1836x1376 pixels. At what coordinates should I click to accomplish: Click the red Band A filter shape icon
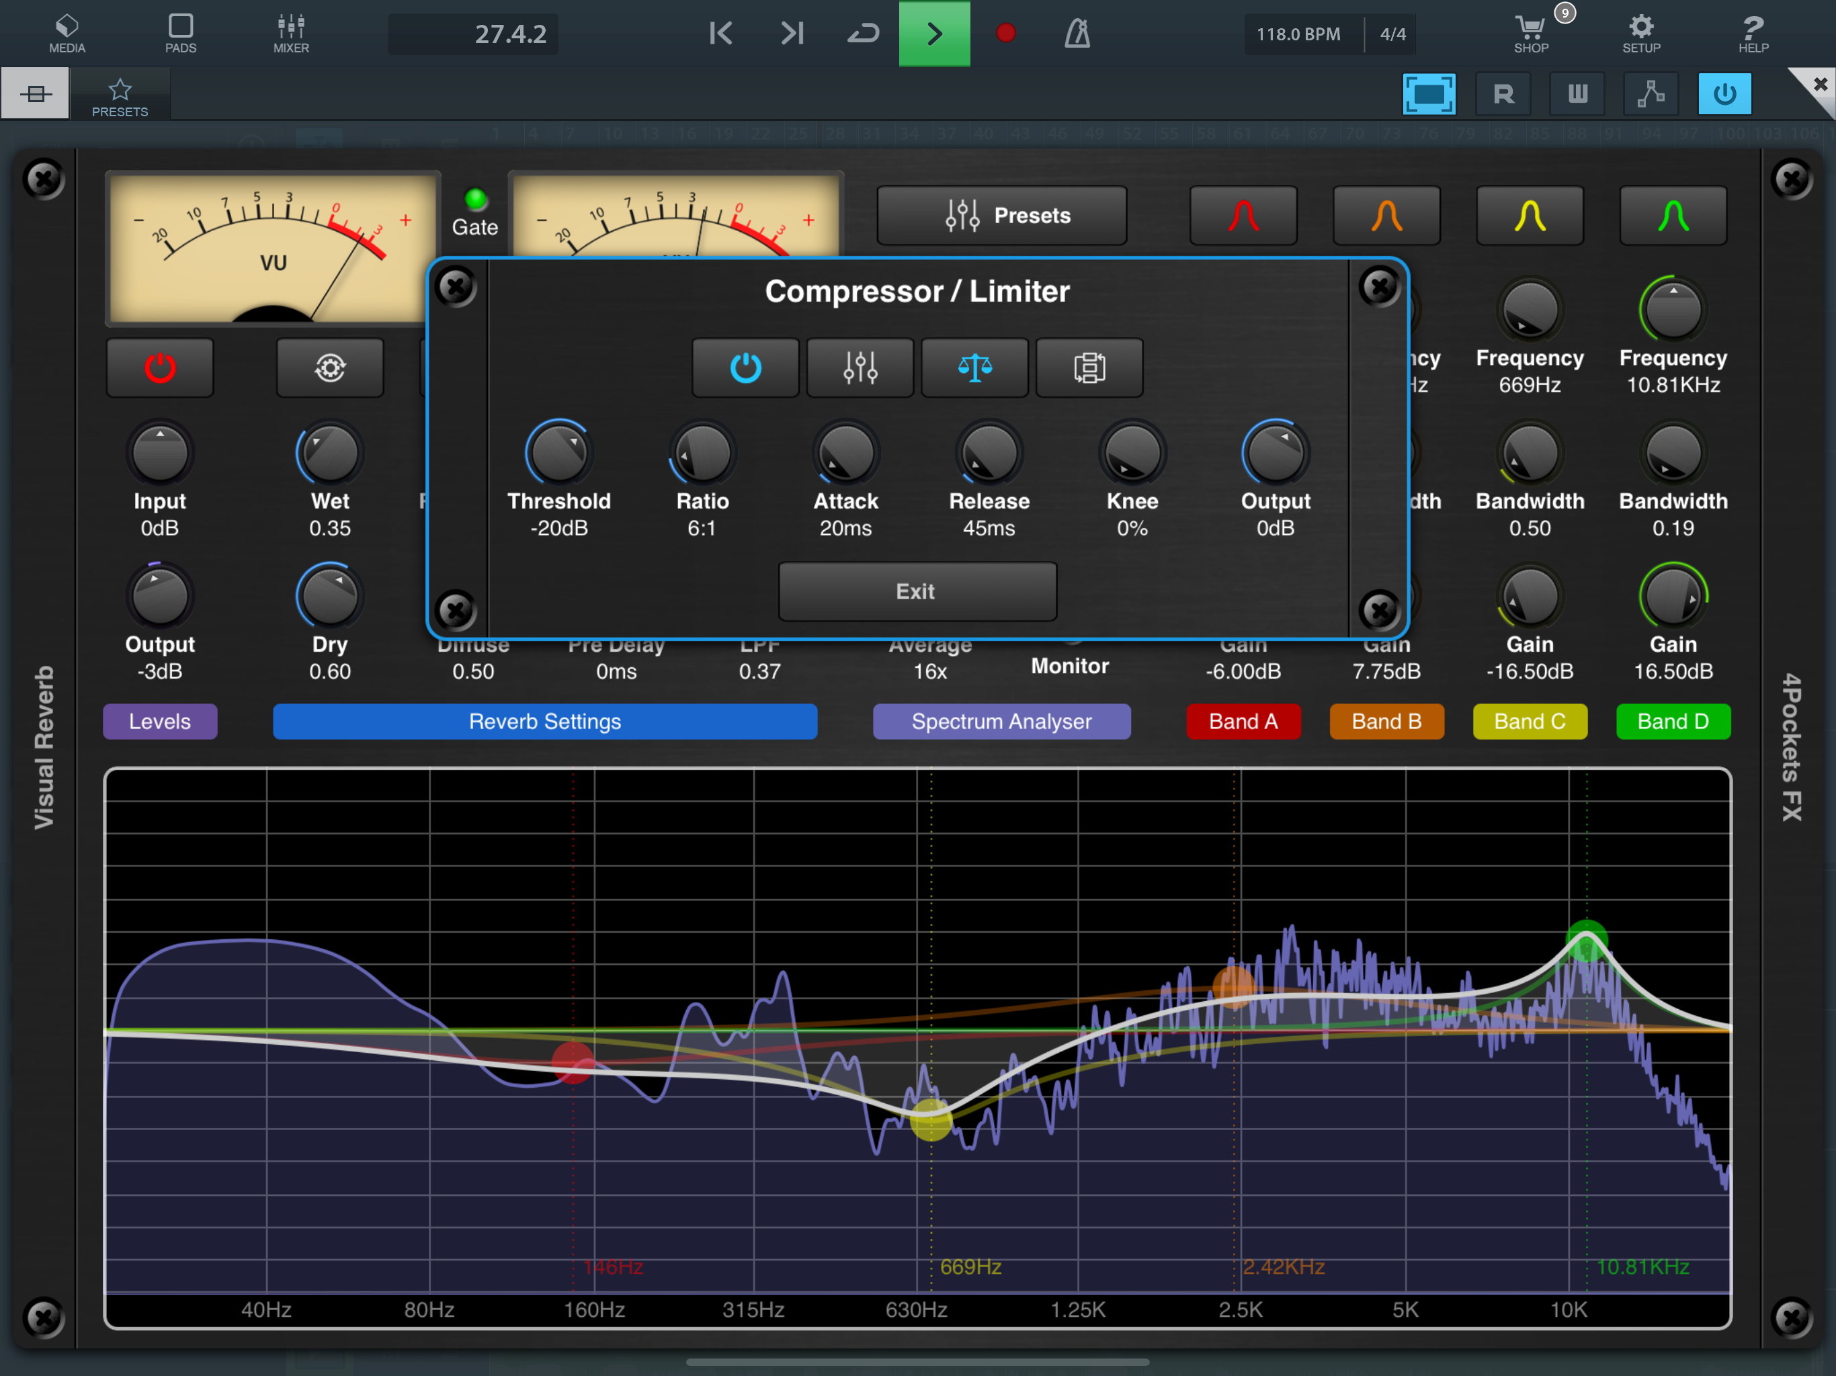(x=1243, y=216)
